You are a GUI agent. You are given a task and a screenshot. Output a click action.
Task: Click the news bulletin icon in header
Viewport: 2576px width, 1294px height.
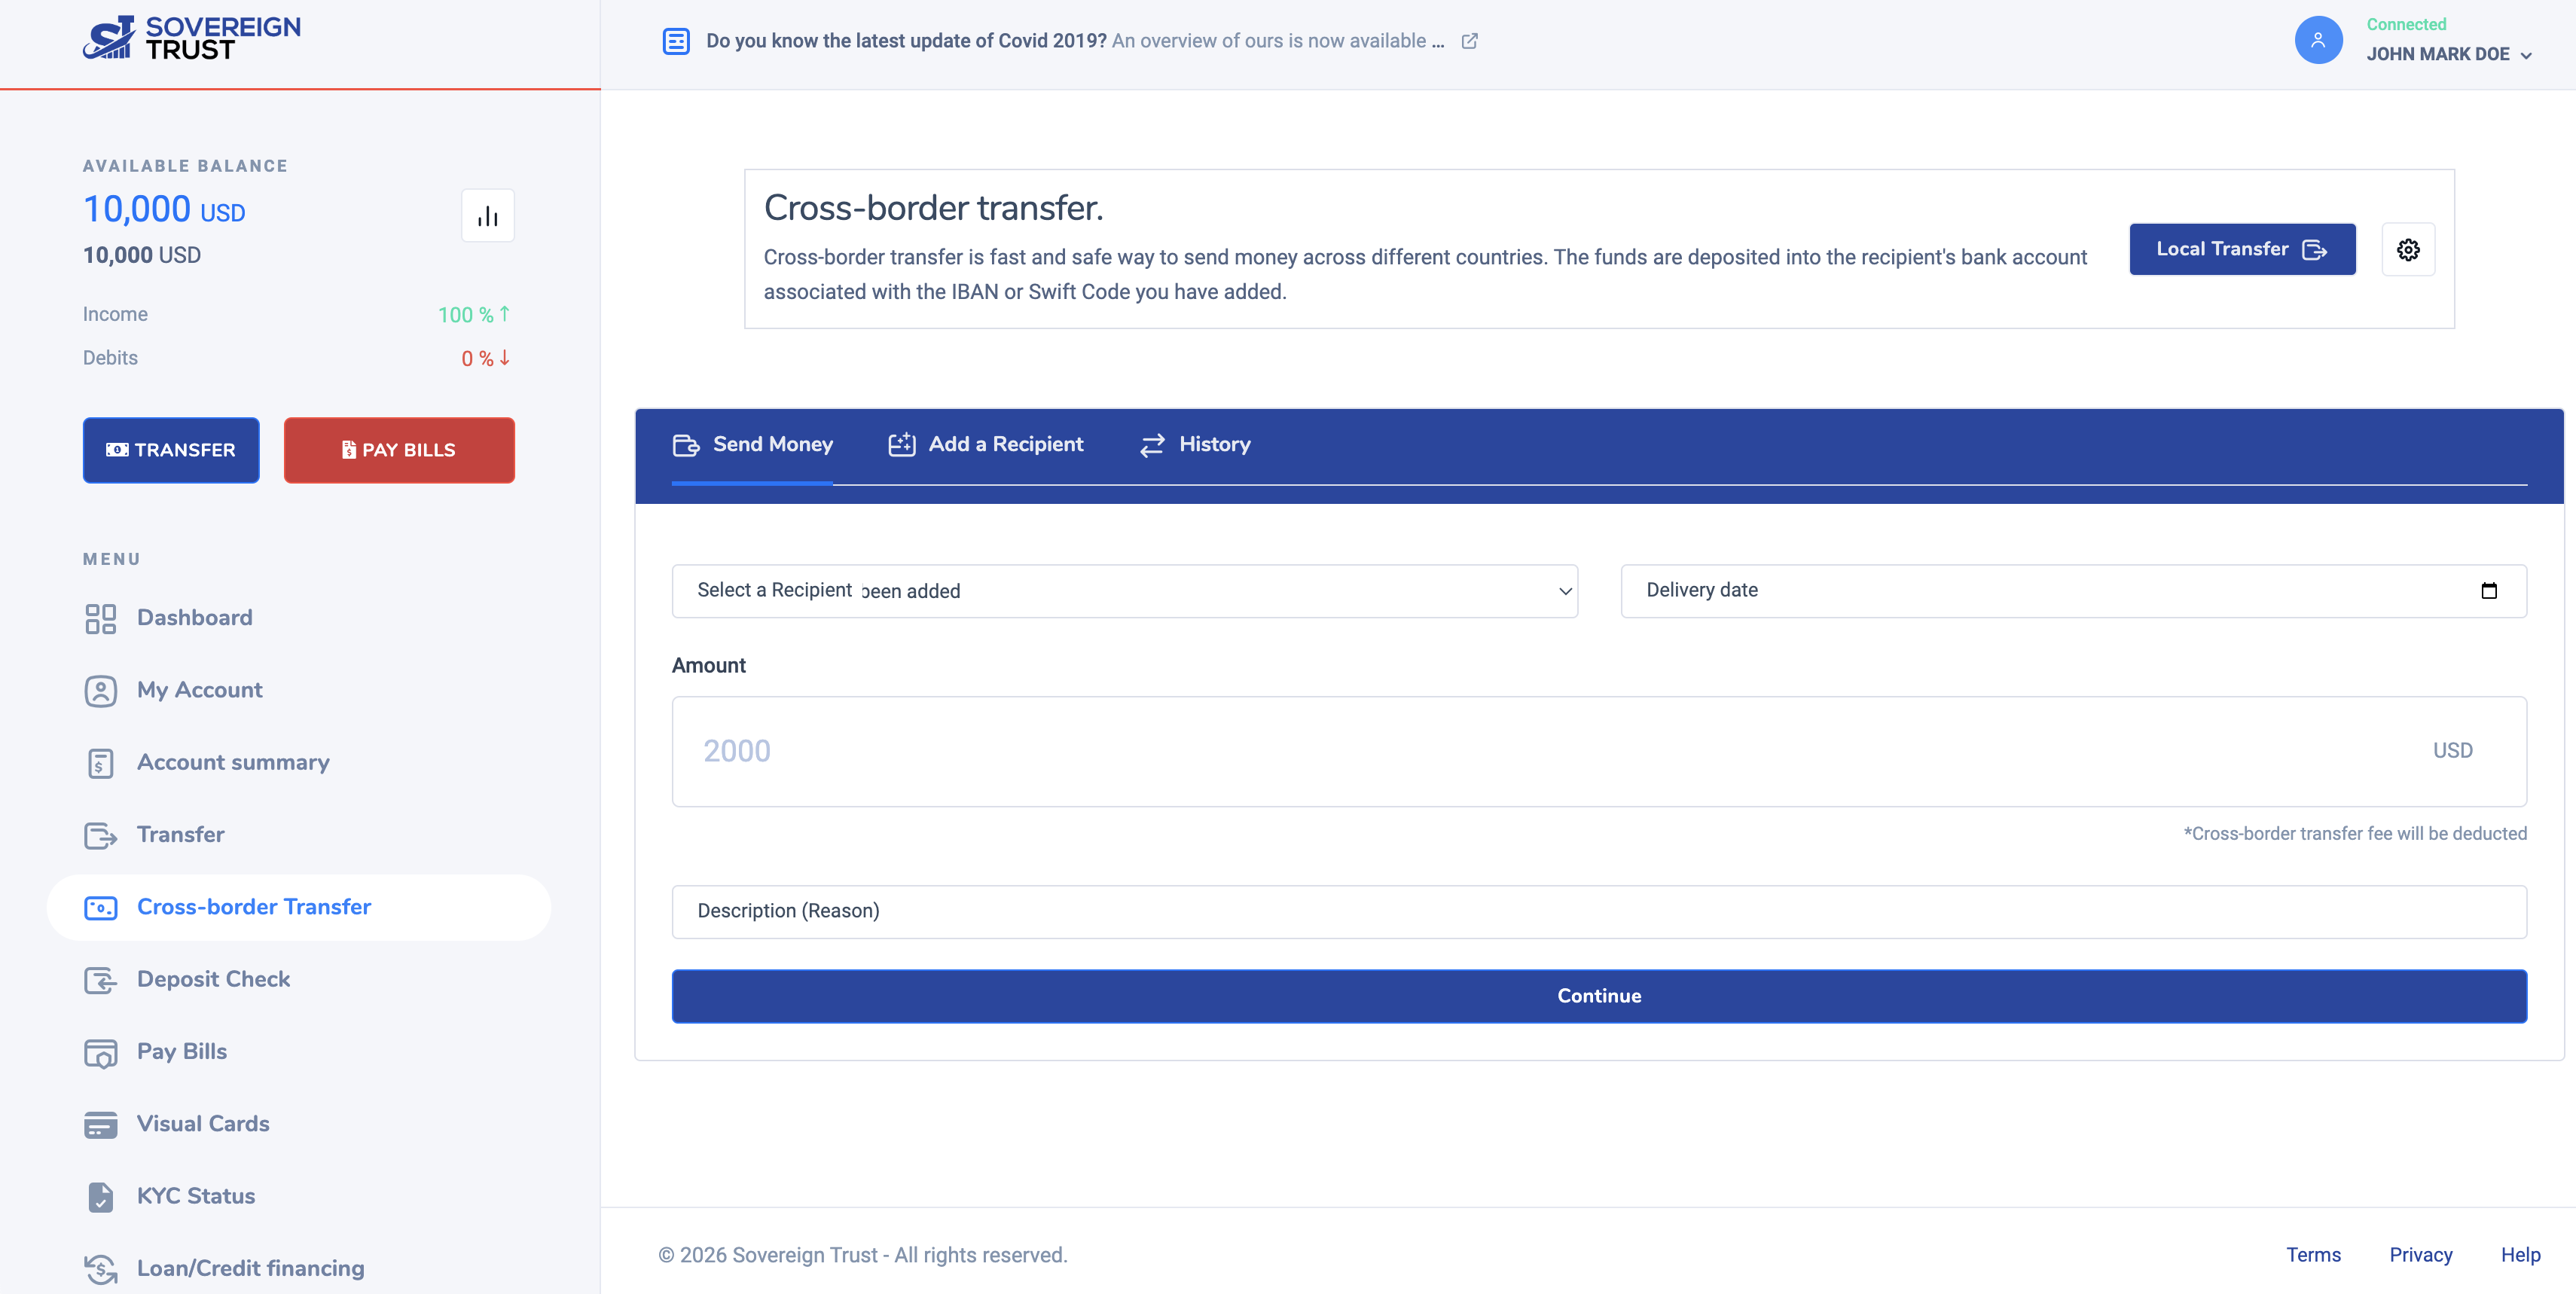676,41
